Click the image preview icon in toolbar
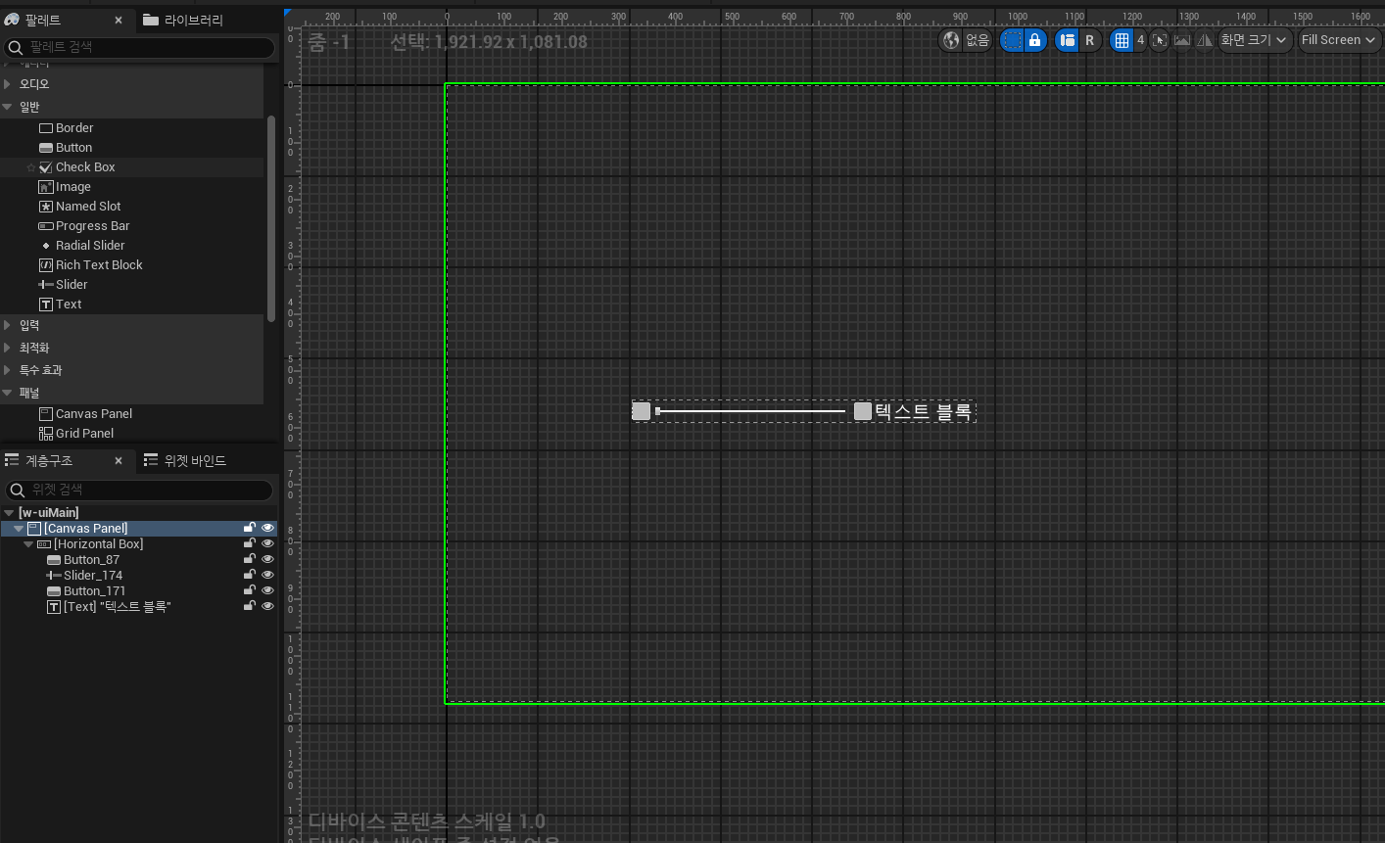The width and height of the screenshot is (1385, 843). click(x=1182, y=40)
